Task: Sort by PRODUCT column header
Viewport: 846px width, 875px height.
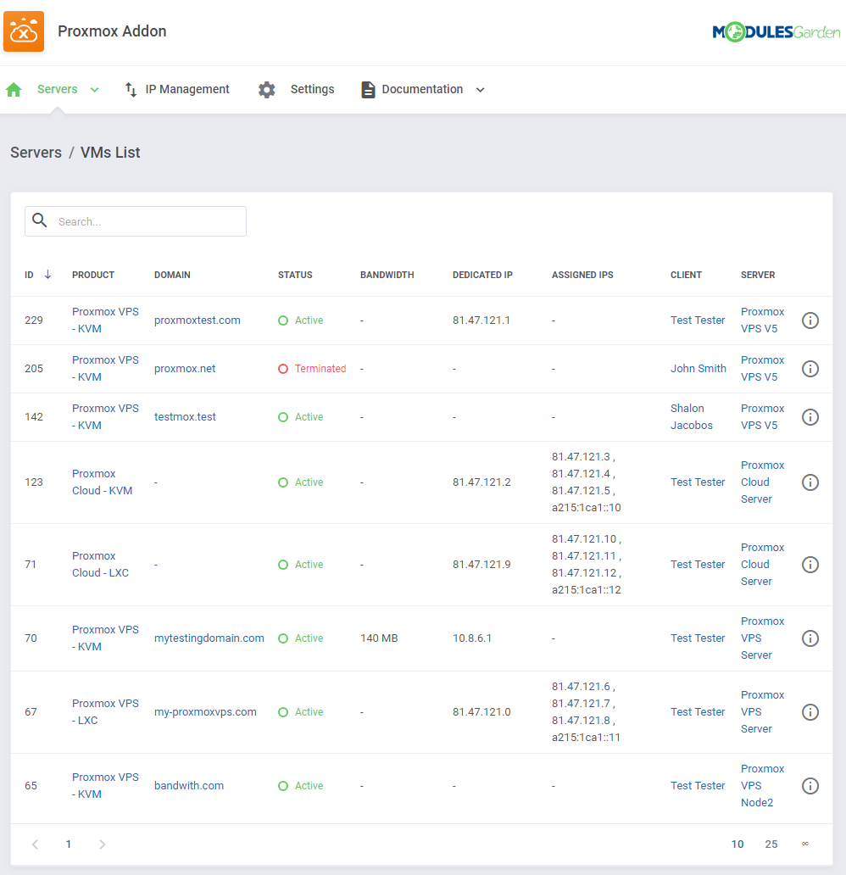Action: [x=93, y=275]
